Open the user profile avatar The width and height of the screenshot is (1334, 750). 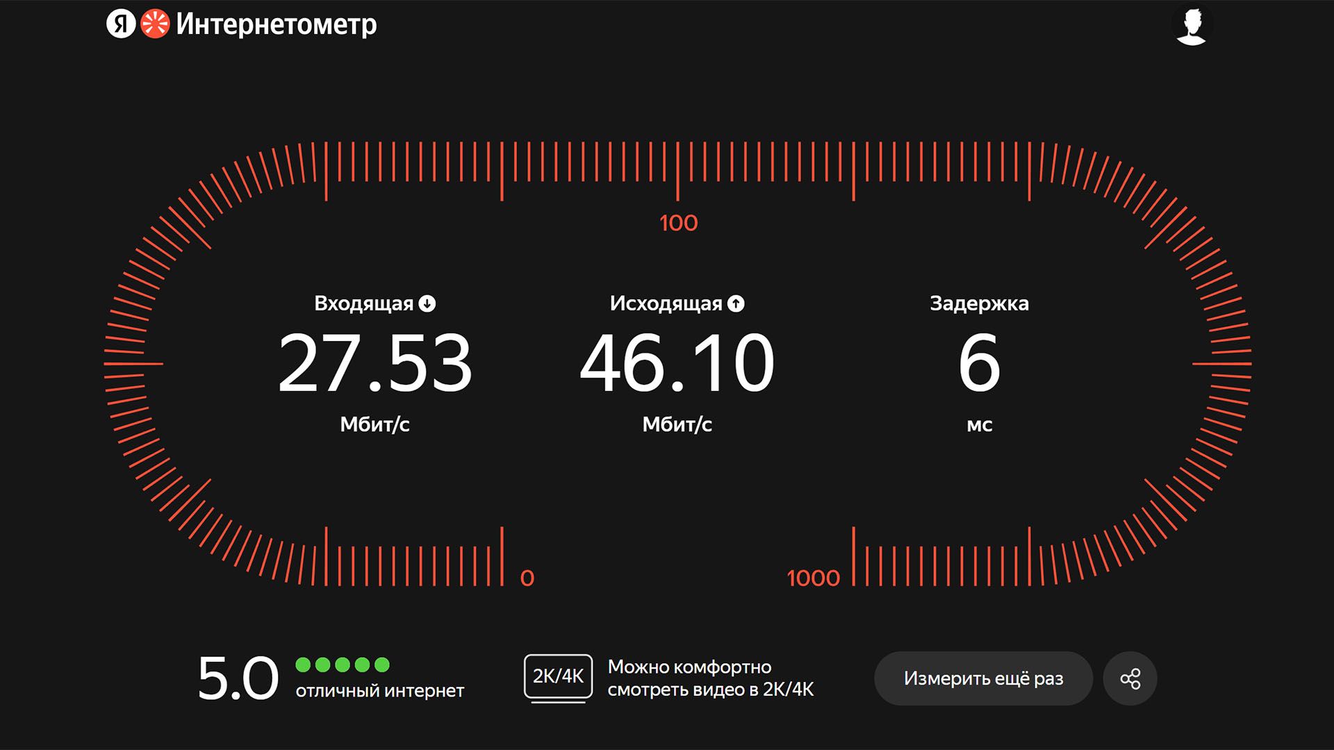1191,26
